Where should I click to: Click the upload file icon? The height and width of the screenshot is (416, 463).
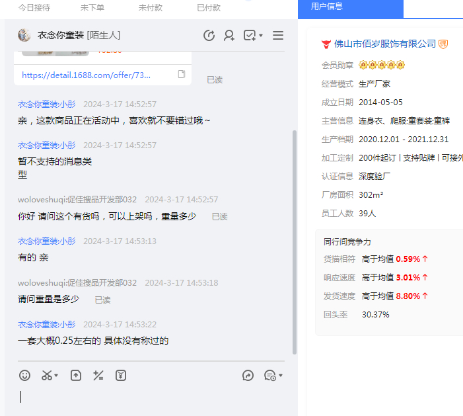pyautogui.click(x=76, y=376)
